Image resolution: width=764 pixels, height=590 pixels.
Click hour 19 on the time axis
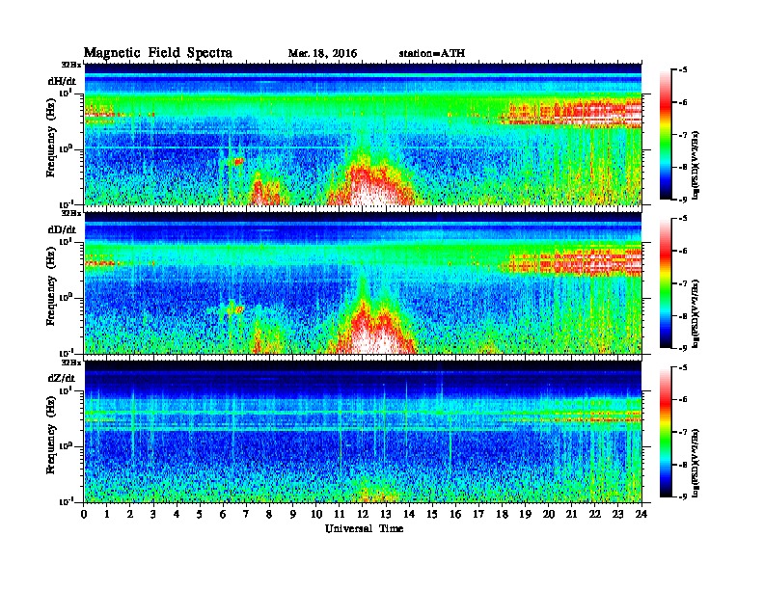coord(526,514)
